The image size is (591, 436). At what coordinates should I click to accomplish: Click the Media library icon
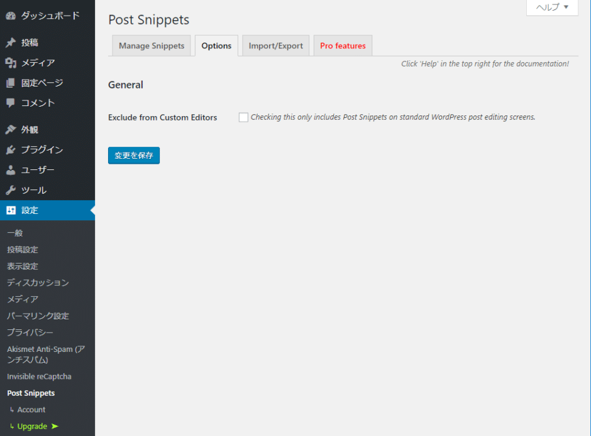(11, 63)
